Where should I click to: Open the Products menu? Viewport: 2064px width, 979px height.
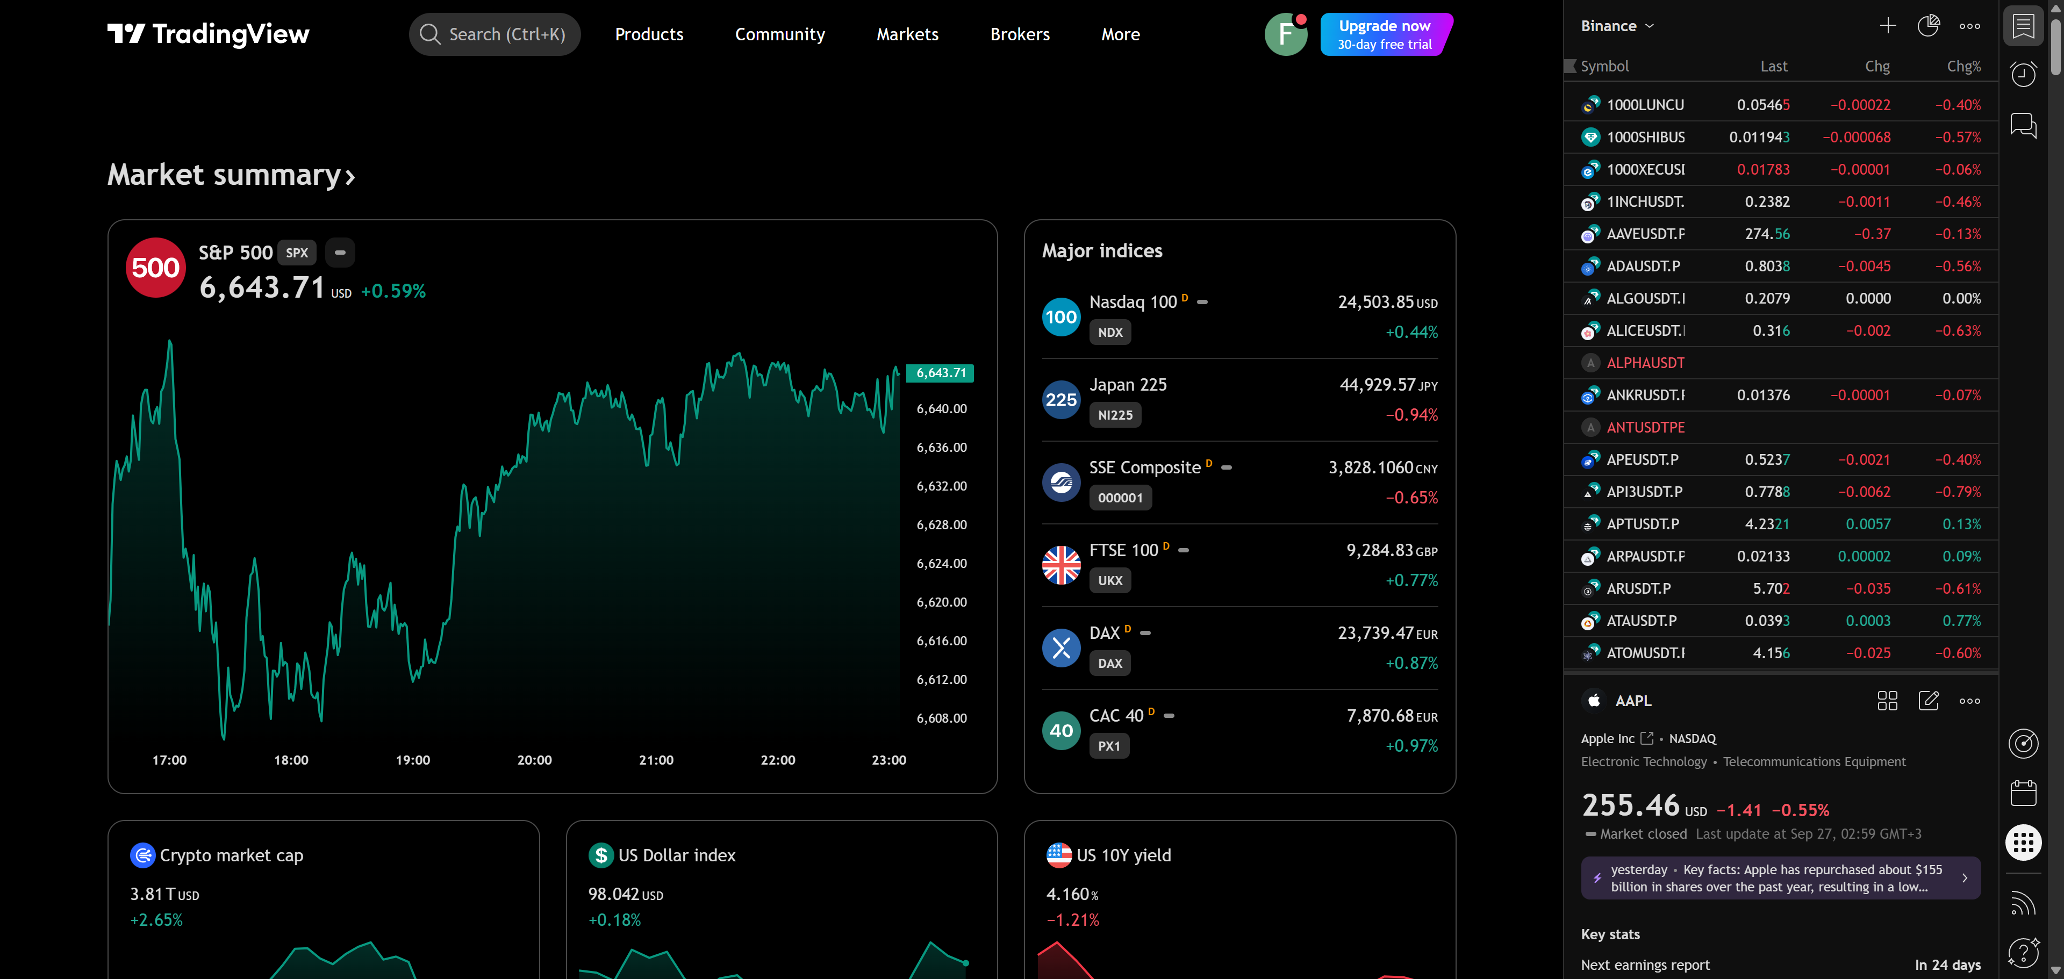[x=649, y=34]
